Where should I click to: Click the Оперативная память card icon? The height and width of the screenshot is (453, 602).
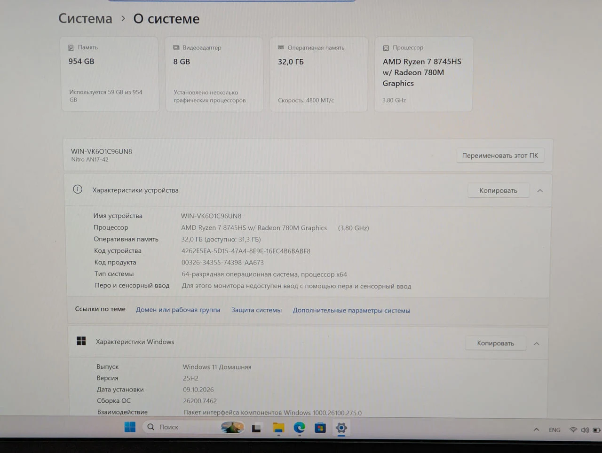tap(281, 47)
